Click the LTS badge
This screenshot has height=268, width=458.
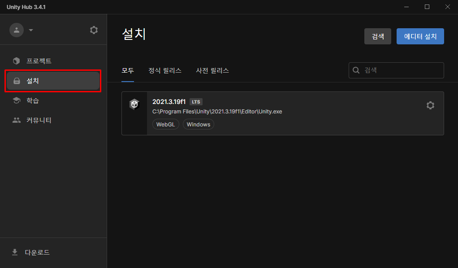(196, 102)
